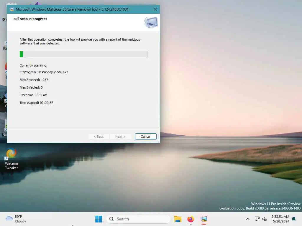The height and width of the screenshot is (226, 302).
Task: Click 'Time elapsed: 00:00:37' text
Action: [x=36, y=103]
